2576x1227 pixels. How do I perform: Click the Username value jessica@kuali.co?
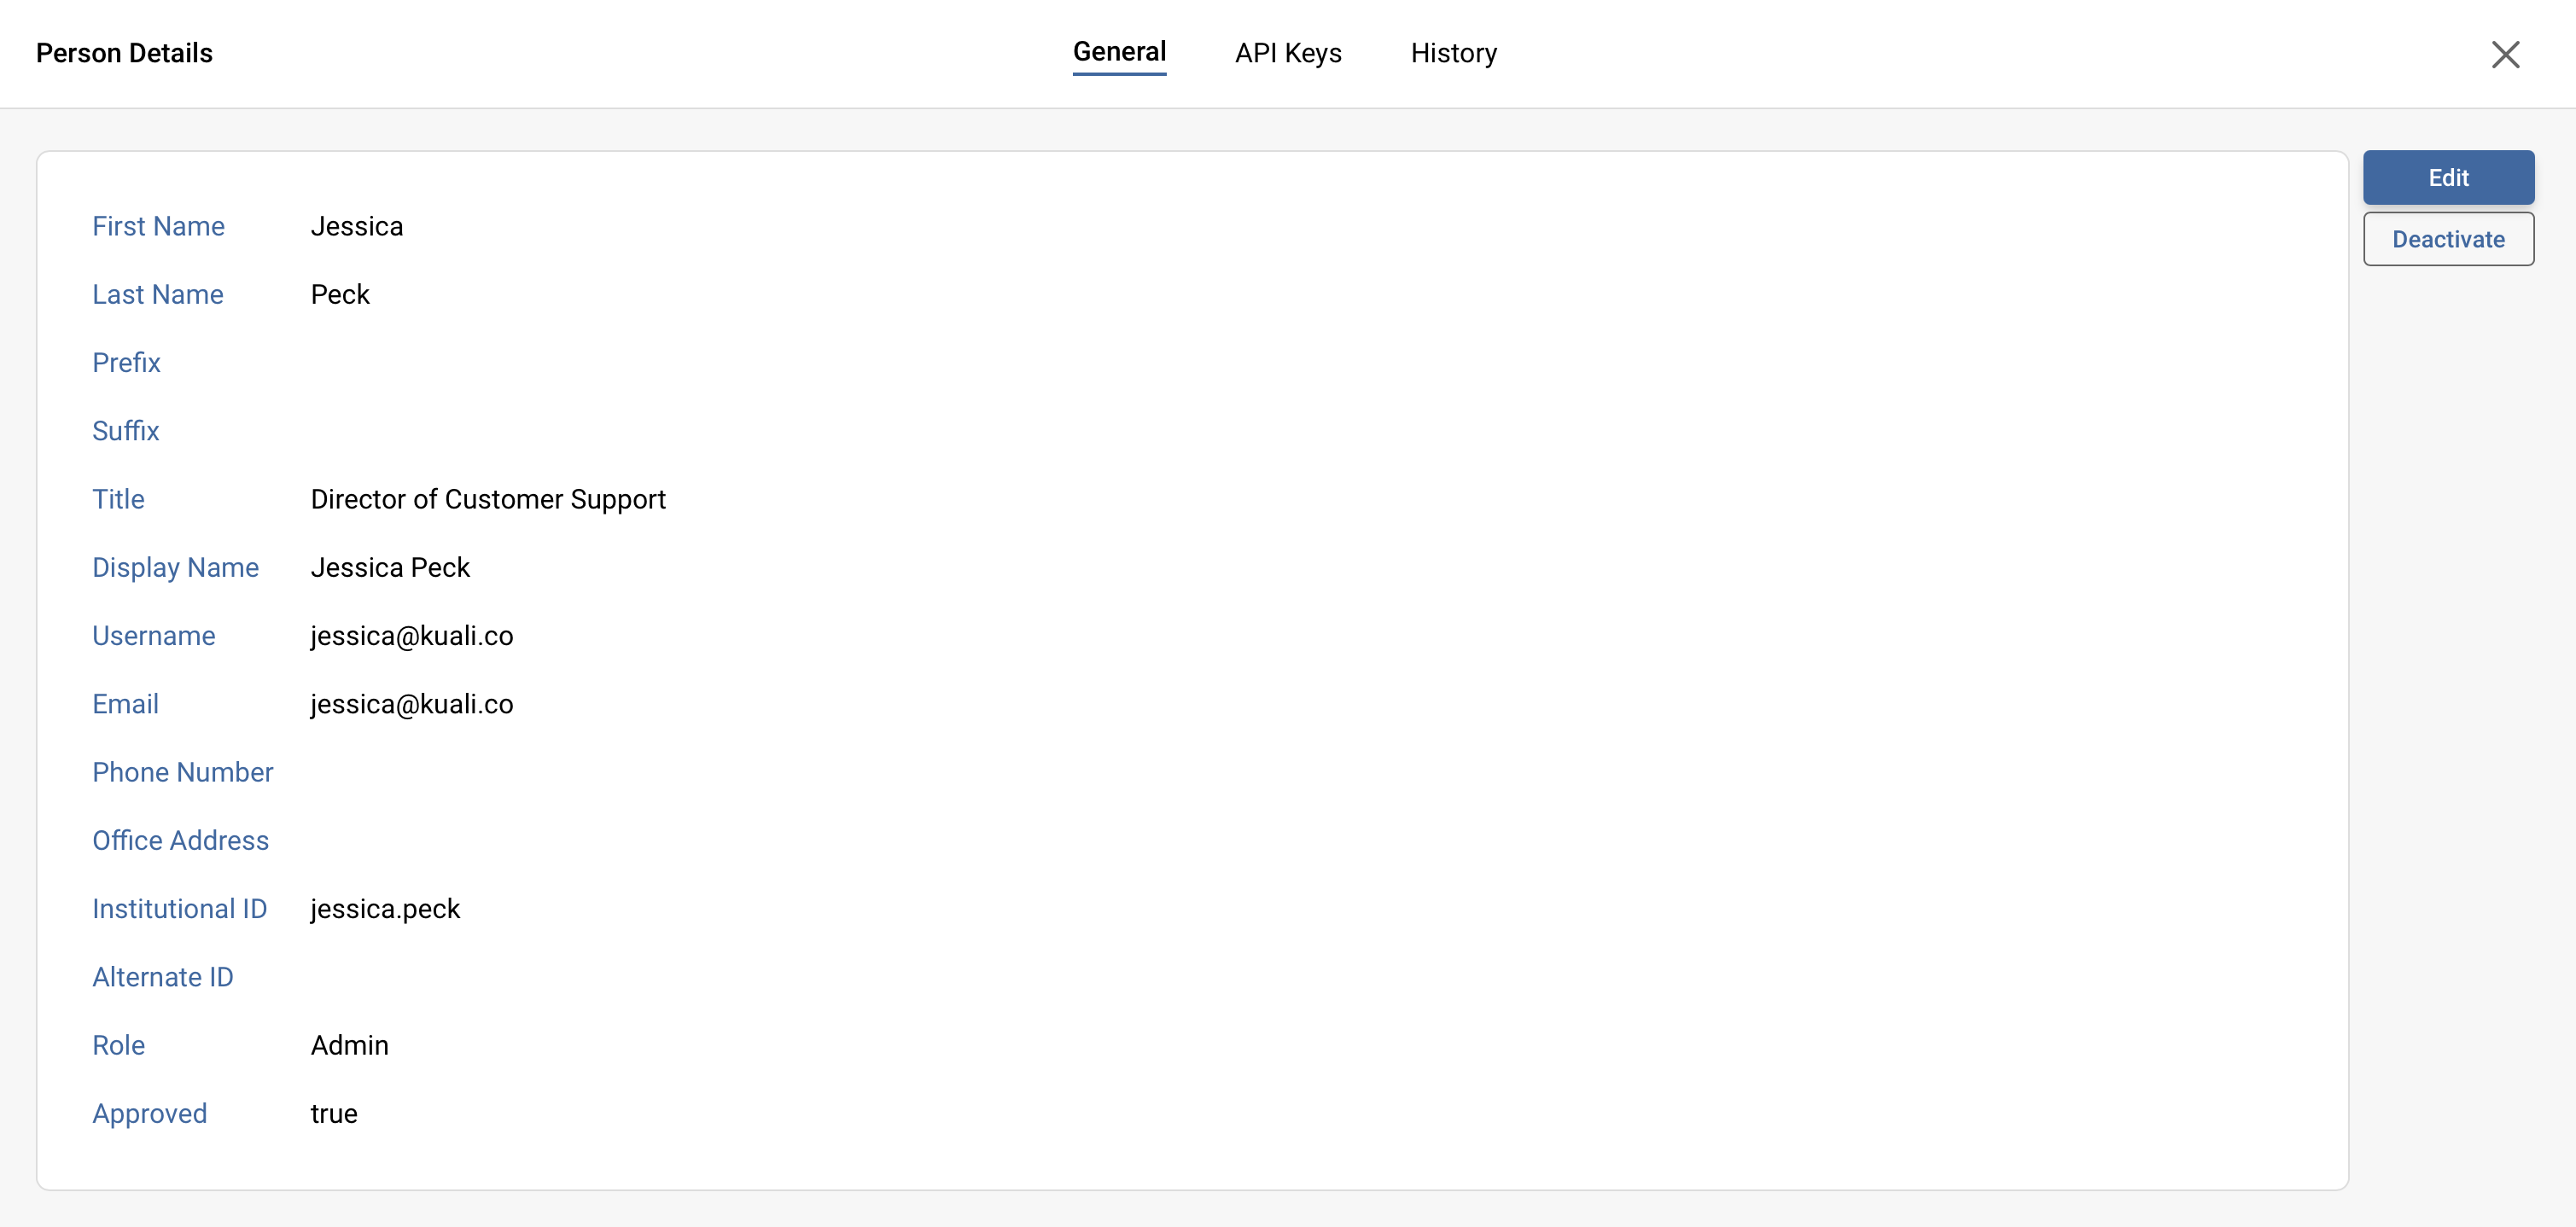point(411,636)
